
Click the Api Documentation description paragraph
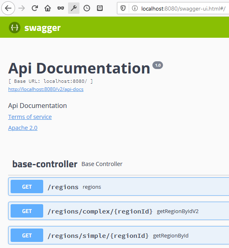coord(37,106)
